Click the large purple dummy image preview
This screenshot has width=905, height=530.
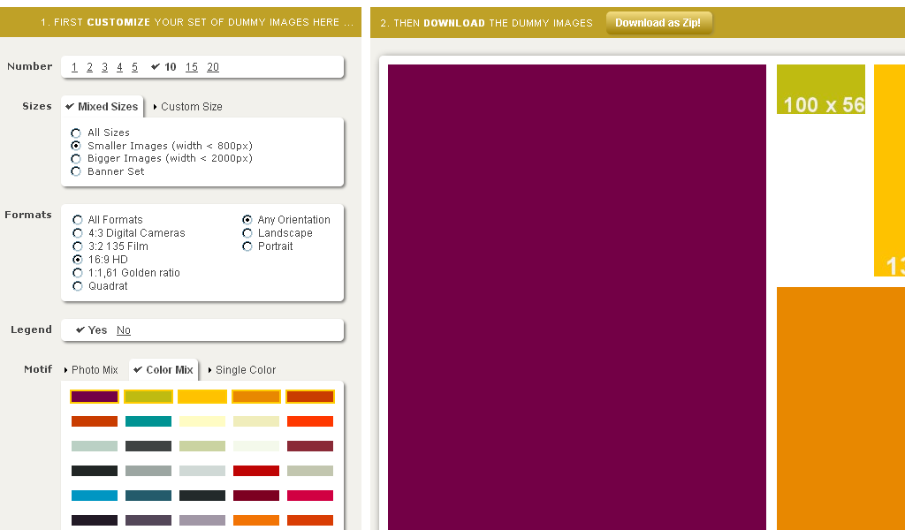(x=576, y=297)
